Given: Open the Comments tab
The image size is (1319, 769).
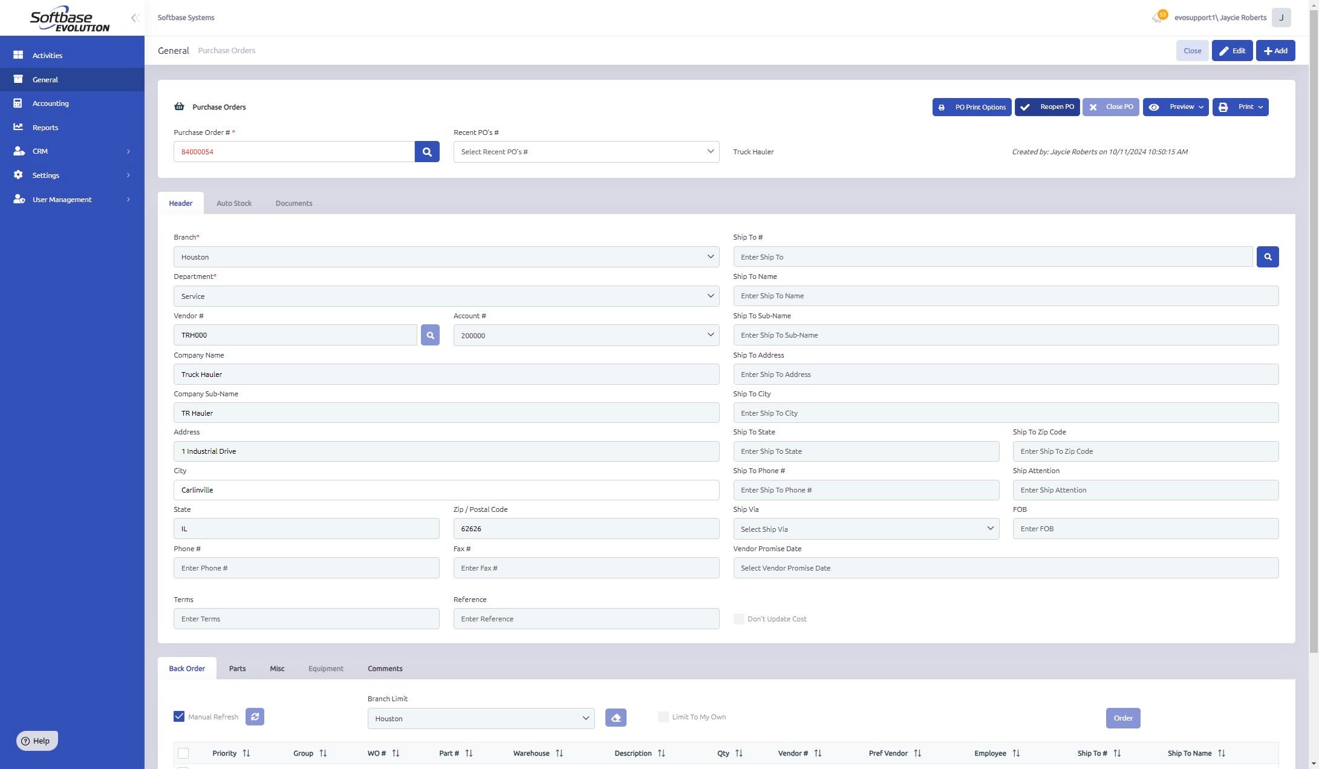Looking at the screenshot, I should point(385,669).
